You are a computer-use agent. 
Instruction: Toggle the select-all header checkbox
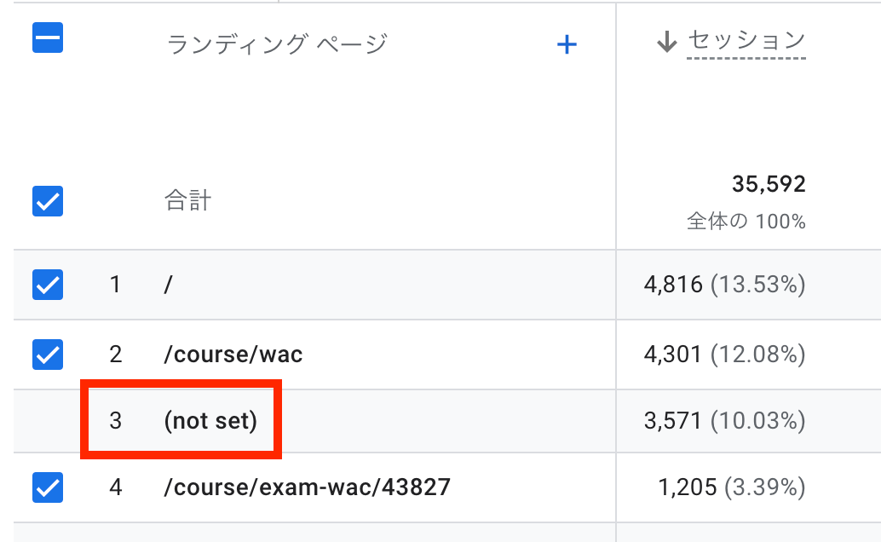(48, 37)
